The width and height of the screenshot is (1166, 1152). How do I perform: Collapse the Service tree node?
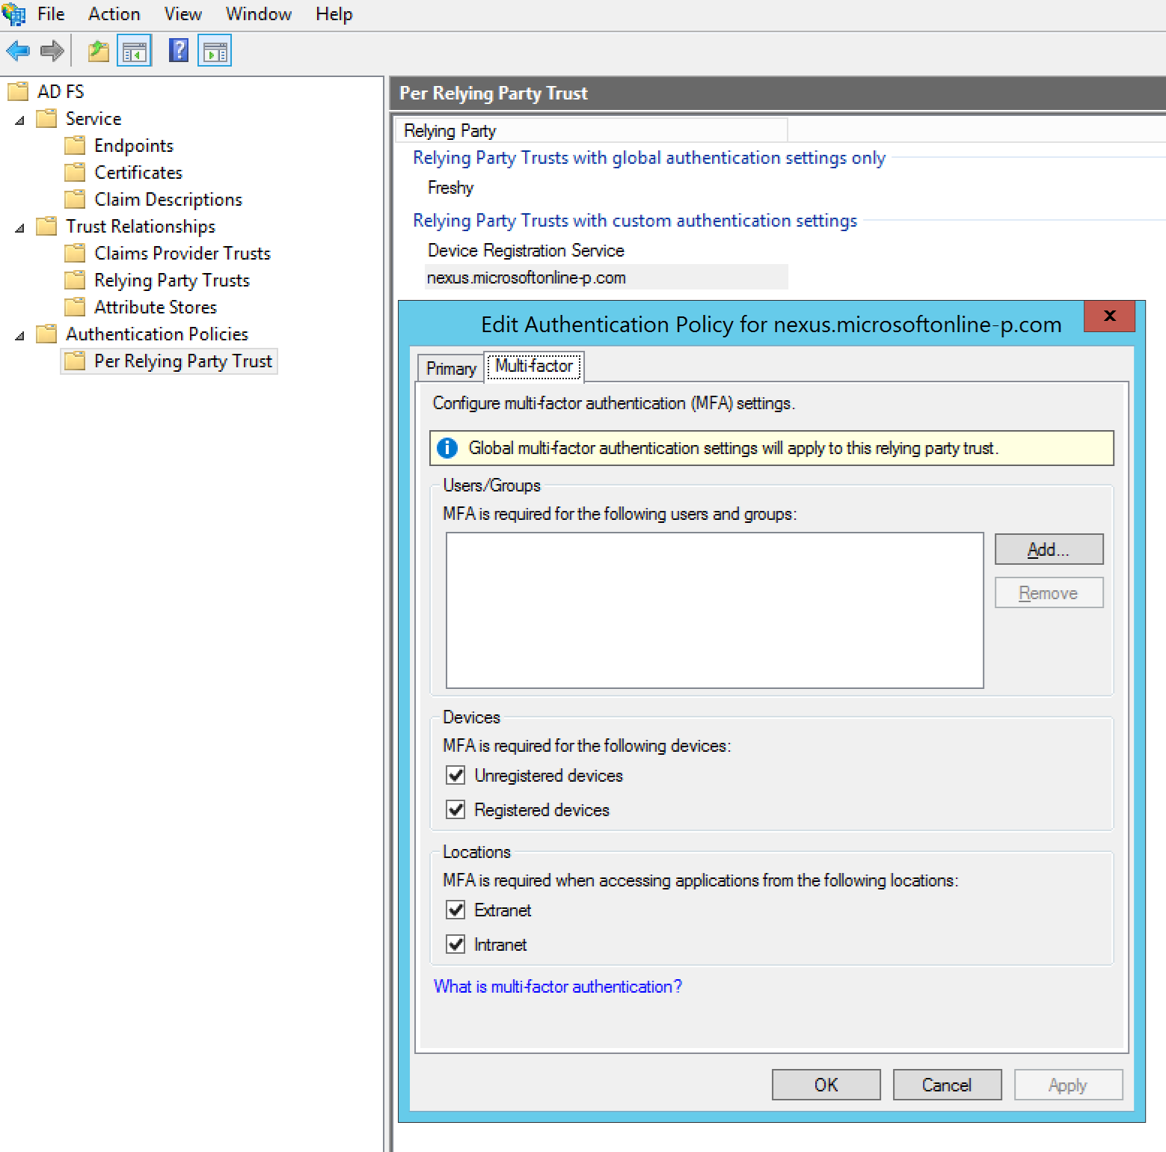point(20,120)
